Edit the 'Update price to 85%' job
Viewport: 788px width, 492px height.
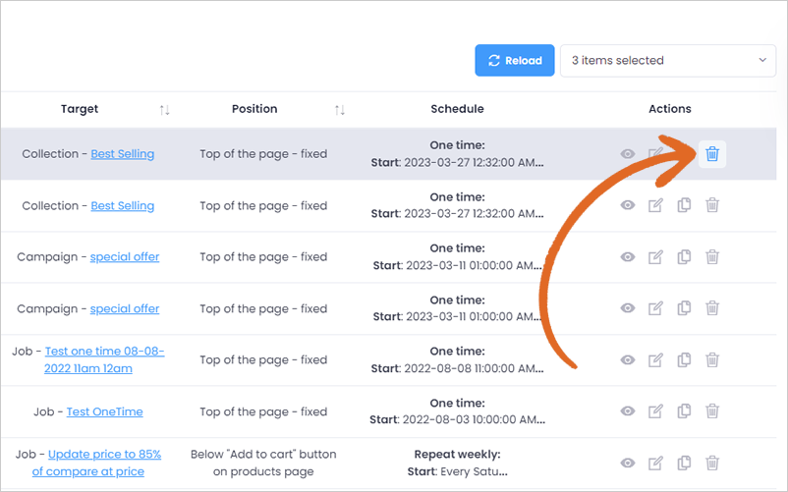[655, 463]
